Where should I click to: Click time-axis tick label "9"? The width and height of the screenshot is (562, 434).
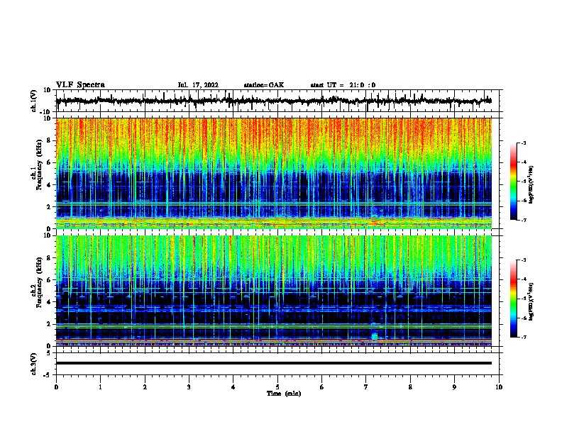tap(454, 387)
